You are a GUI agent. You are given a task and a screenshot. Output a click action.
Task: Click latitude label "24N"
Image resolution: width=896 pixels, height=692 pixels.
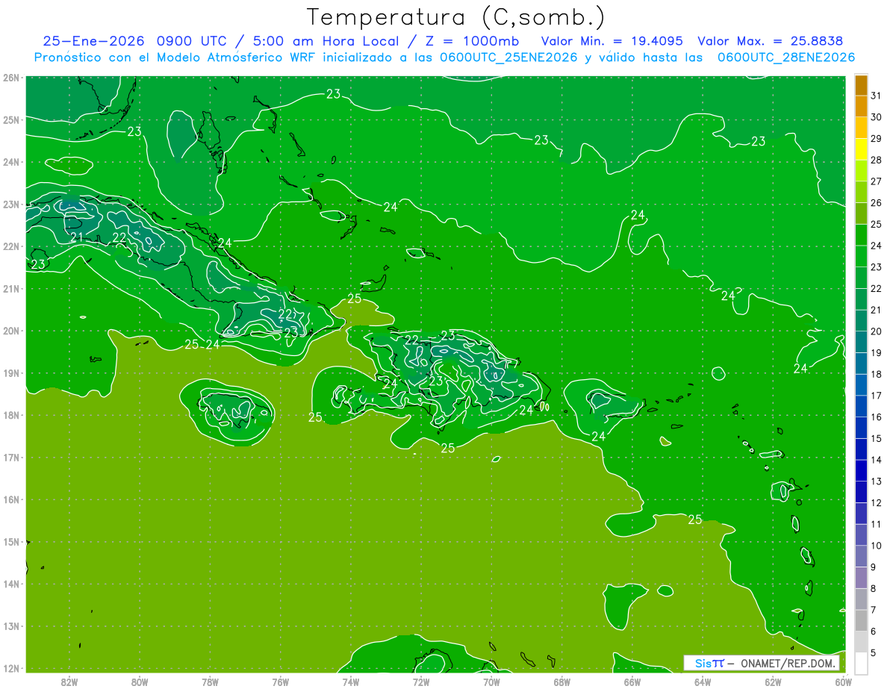[10, 162]
